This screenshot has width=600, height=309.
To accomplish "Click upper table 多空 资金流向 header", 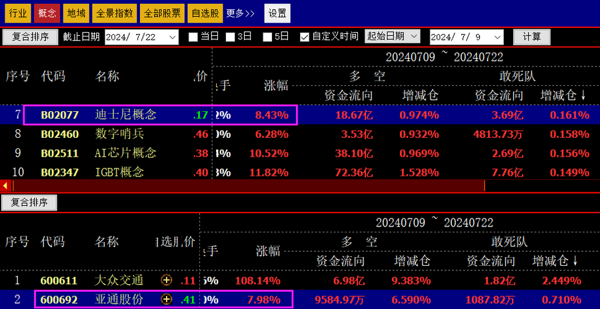I will 349,96.
